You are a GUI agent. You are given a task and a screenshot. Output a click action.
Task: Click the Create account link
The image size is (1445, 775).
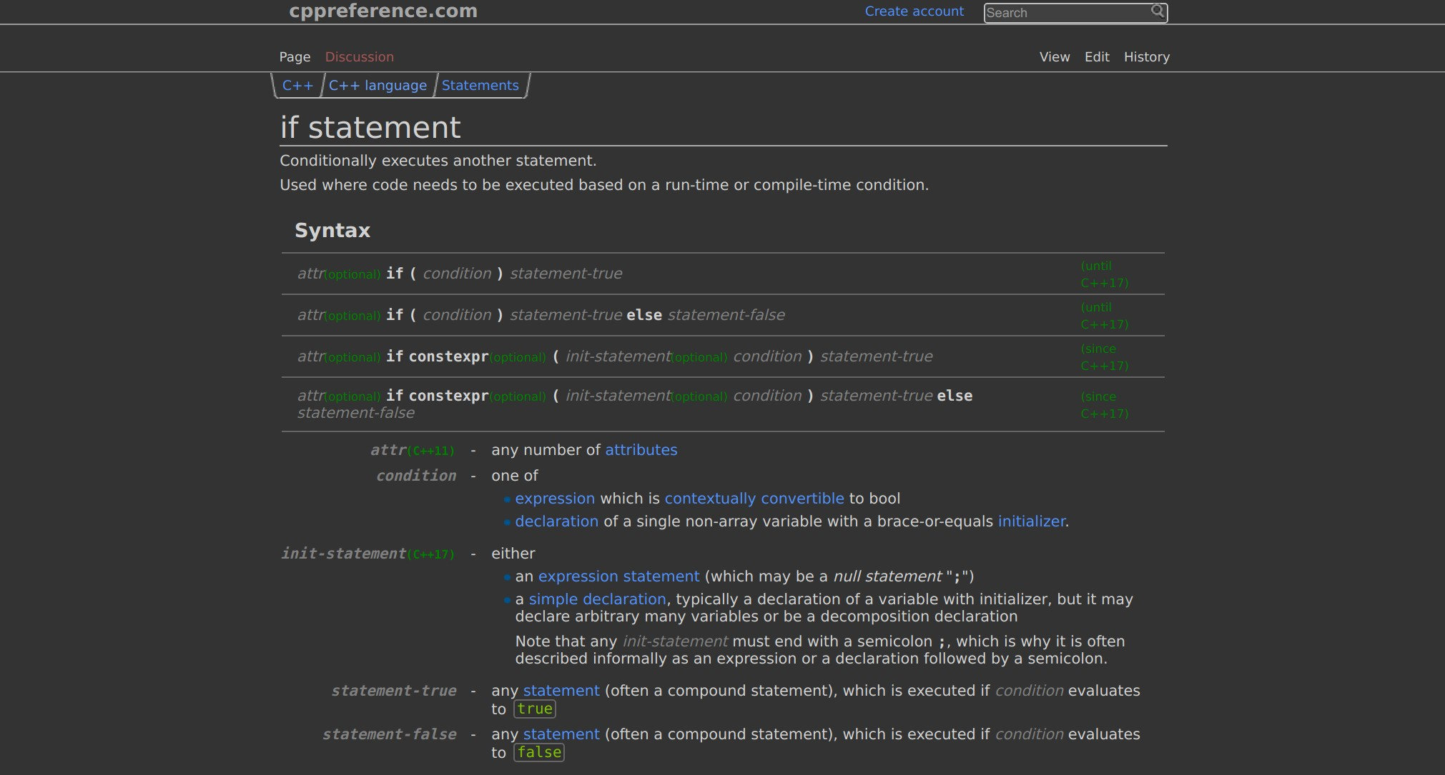[x=914, y=11]
